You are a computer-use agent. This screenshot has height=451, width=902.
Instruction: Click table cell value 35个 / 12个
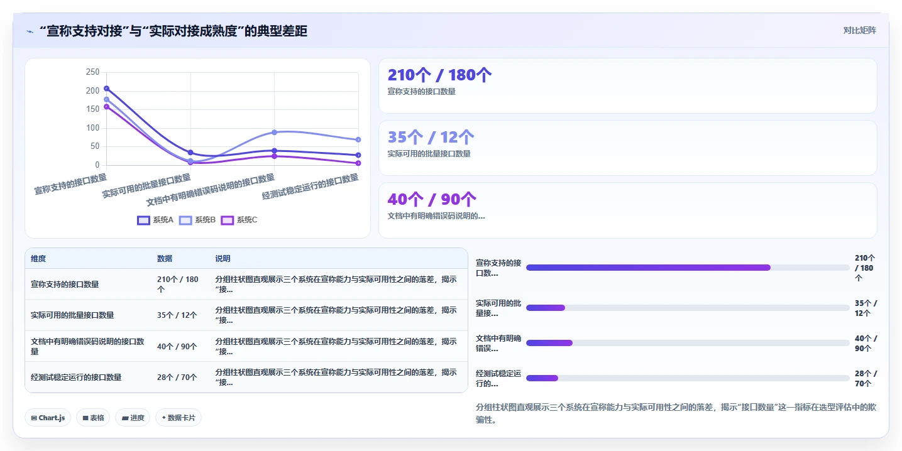coord(177,315)
